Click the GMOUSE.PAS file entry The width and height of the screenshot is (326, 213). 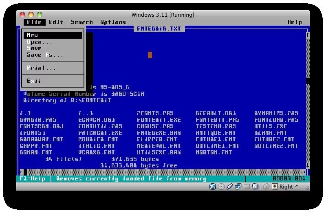tap(155, 126)
